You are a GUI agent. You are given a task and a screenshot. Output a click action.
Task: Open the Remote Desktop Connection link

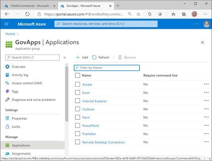coord(103,142)
